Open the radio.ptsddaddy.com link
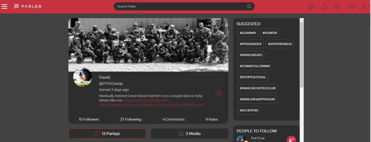This screenshot has width=371, height=142. coord(183,105)
